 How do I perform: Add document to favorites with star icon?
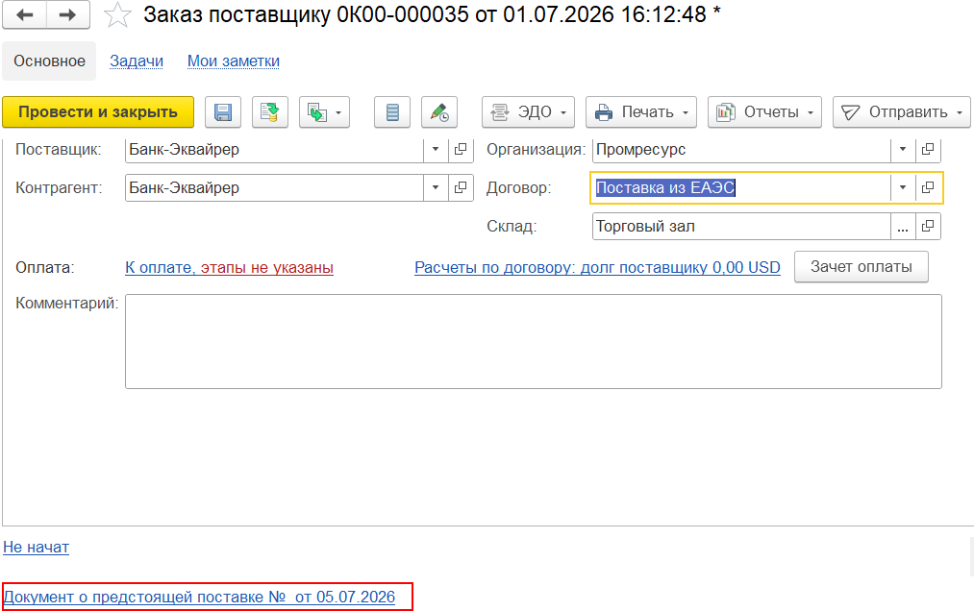point(117,15)
